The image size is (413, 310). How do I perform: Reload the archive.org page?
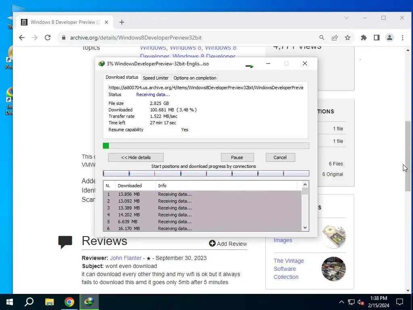coord(48,38)
